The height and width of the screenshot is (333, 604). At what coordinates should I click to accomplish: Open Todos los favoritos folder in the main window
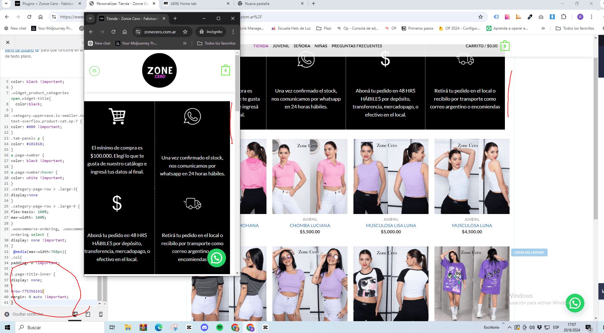pyautogui.click(x=575, y=28)
